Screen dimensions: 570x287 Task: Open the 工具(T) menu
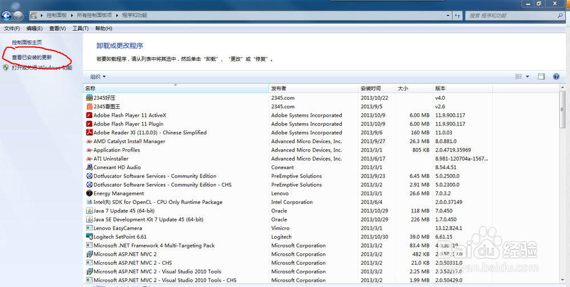click(80, 28)
